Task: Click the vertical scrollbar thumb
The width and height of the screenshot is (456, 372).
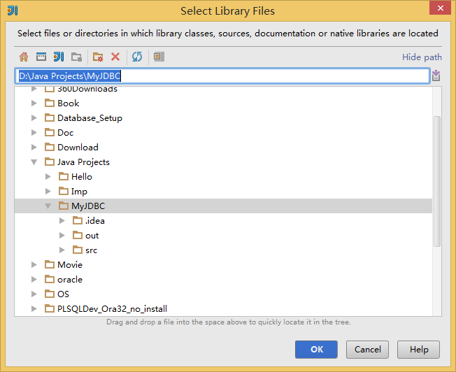Action: click(x=437, y=181)
